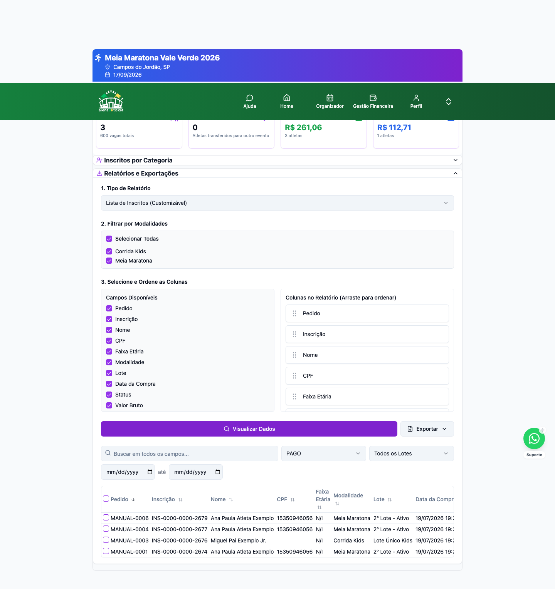Click the R$ 261,06 revenue value
The width and height of the screenshot is (555, 589).
[x=303, y=127]
